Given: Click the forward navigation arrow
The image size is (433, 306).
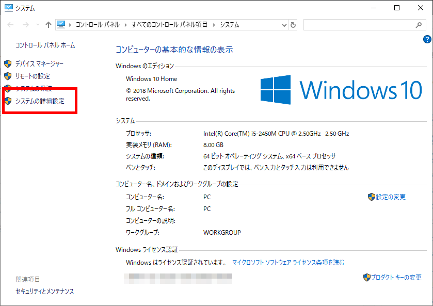Looking at the screenshot, I should 25,25.
